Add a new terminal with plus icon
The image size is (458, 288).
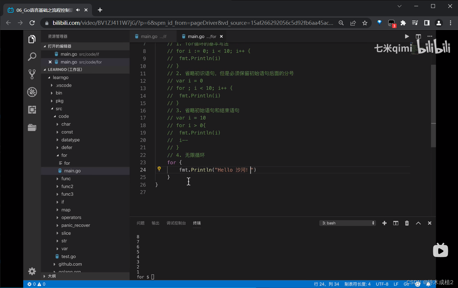tap(384, 223)
